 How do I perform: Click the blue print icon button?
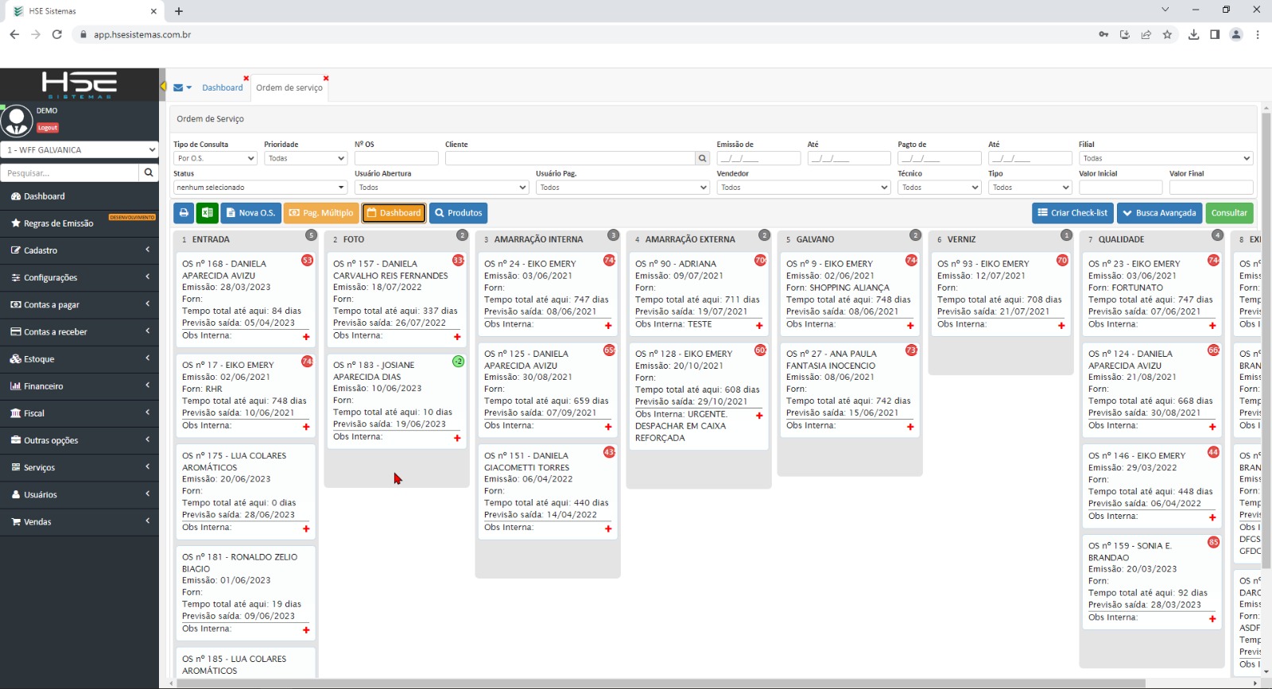click(184, 213)
